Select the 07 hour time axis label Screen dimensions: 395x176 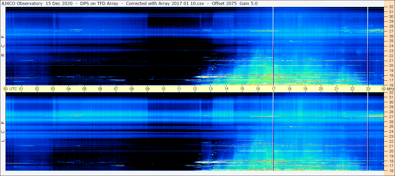tap(116, 89)
